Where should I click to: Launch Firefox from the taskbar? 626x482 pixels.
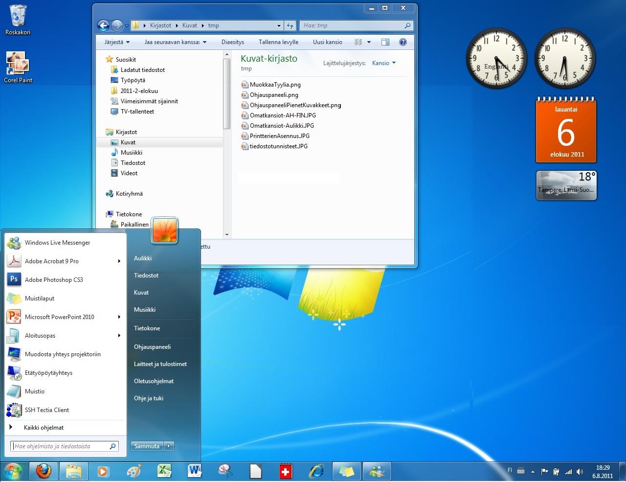(44, 471)
